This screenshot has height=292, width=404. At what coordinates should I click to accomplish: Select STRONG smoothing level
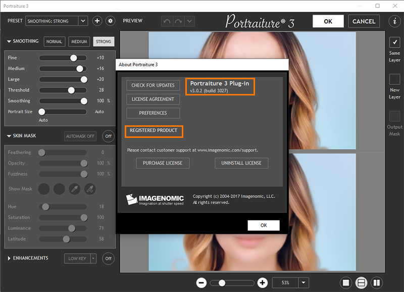click(104, 41)
